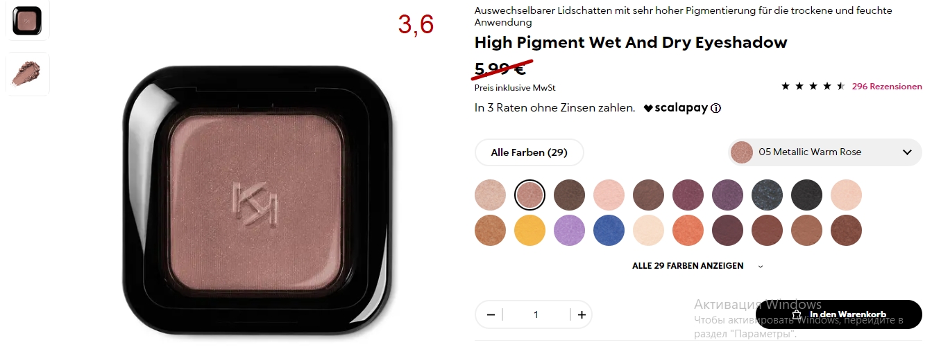View the color smear swatch thumbnail

(x=27, y=73)
